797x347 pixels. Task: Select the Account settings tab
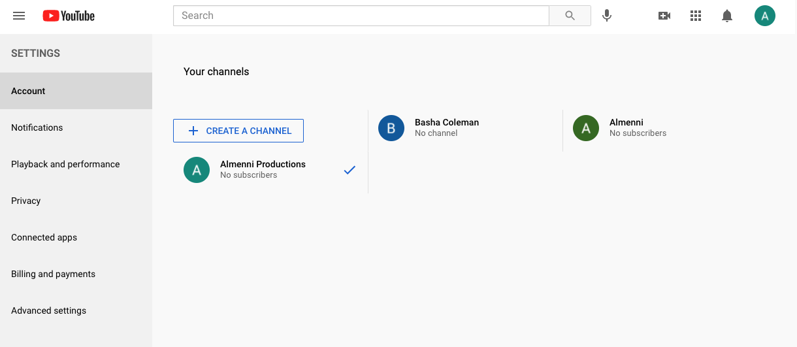click(x=29, y=91)
